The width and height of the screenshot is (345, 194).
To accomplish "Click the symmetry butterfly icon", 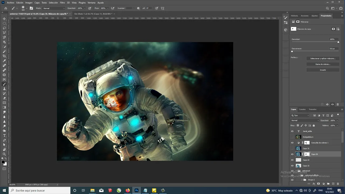I will tap(163, 8).
